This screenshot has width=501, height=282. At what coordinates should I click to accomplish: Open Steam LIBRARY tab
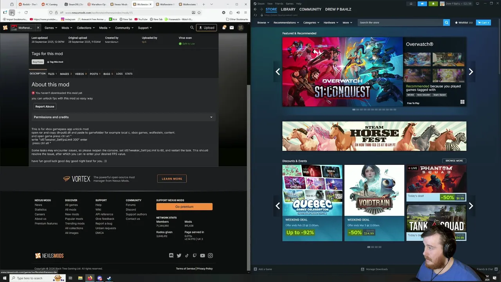tap(288, 9)
